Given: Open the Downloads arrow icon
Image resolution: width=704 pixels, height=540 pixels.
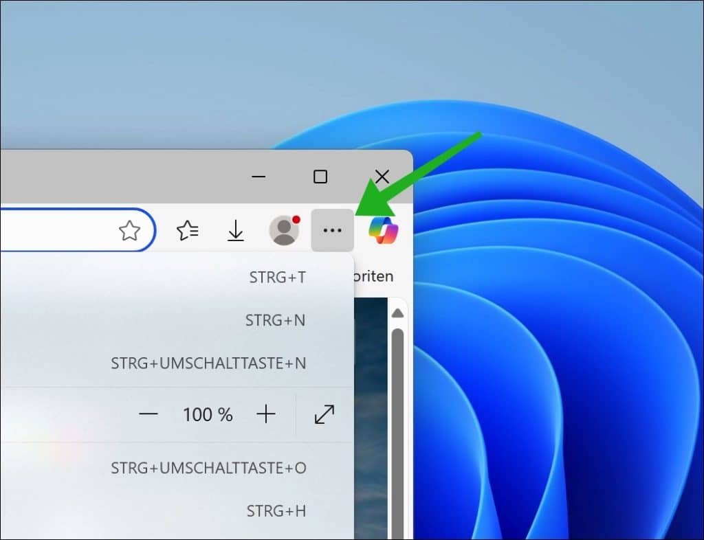Looking at the screenshot, I should 236,231.
